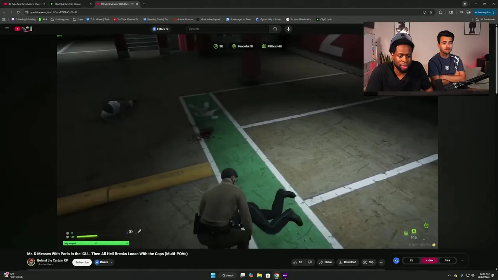The image size is (498, 280).
Task: Subscribe to Behind the Curtain RP
Action: [82, 262]
